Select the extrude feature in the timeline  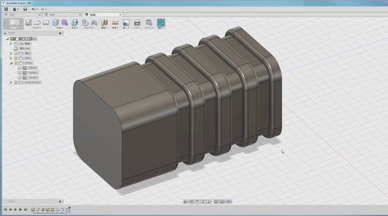(38, 210)
